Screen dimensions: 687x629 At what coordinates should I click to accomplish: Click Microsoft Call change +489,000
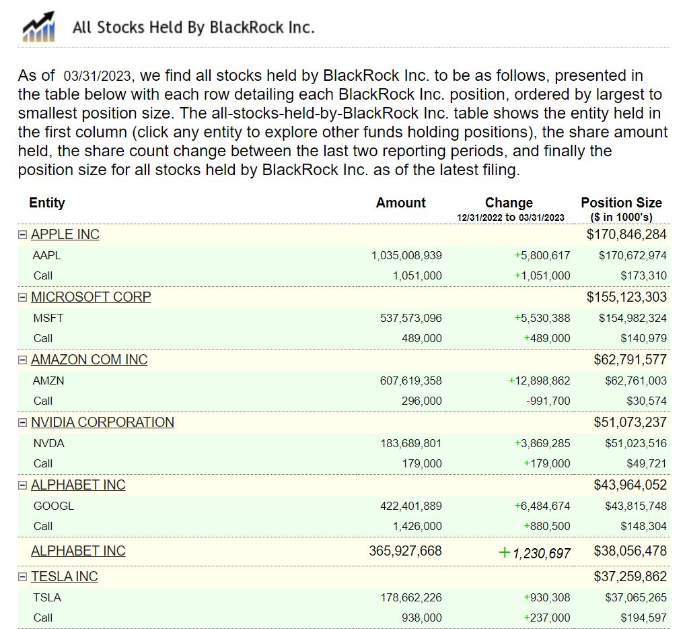(x=547, y=338)
